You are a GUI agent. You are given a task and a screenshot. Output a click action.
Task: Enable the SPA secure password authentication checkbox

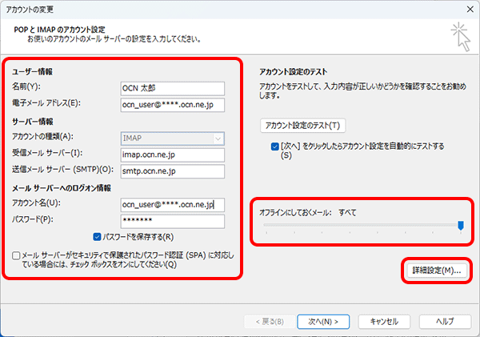[x=16, y=255]
